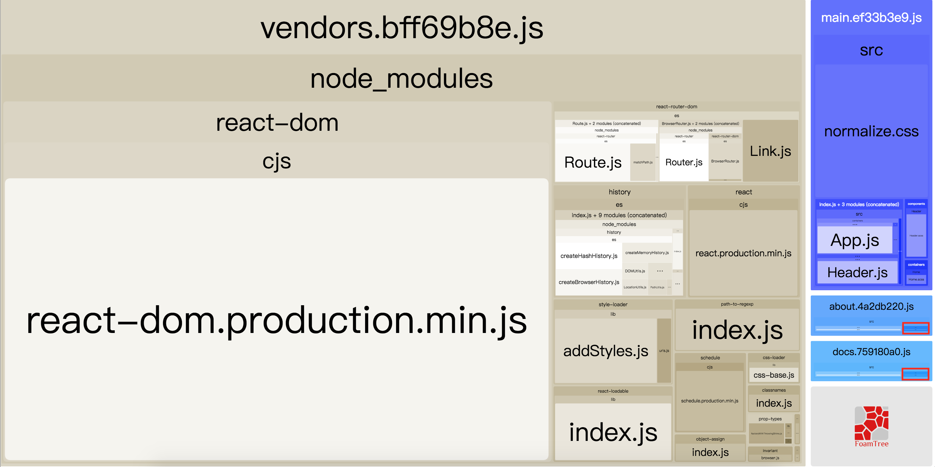Viewport: 935px width, 467px height.
Task: Click the Router.js module cell
Action: point(684,162)
